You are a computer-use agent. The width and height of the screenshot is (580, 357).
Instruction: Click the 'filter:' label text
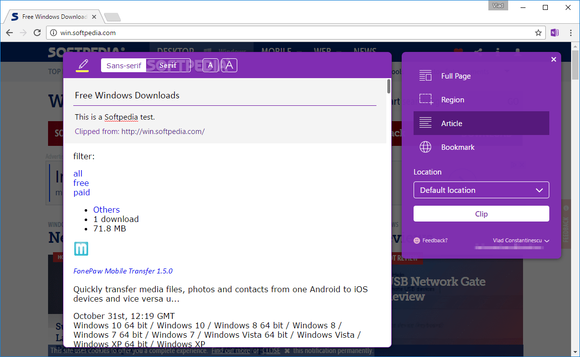coord(84,156)
